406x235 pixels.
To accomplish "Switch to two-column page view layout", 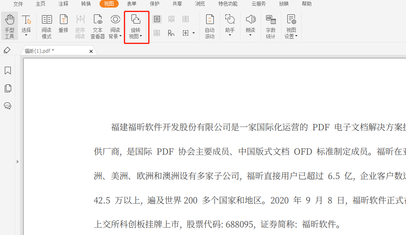I will tap(185, 19).
